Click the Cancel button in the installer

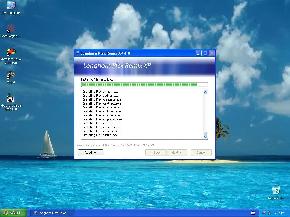pos(201,153)
